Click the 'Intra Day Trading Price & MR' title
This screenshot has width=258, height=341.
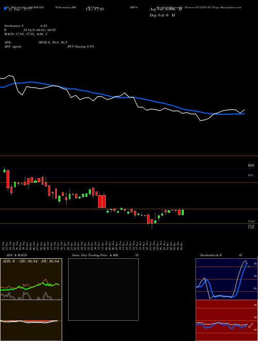(95, 255)
